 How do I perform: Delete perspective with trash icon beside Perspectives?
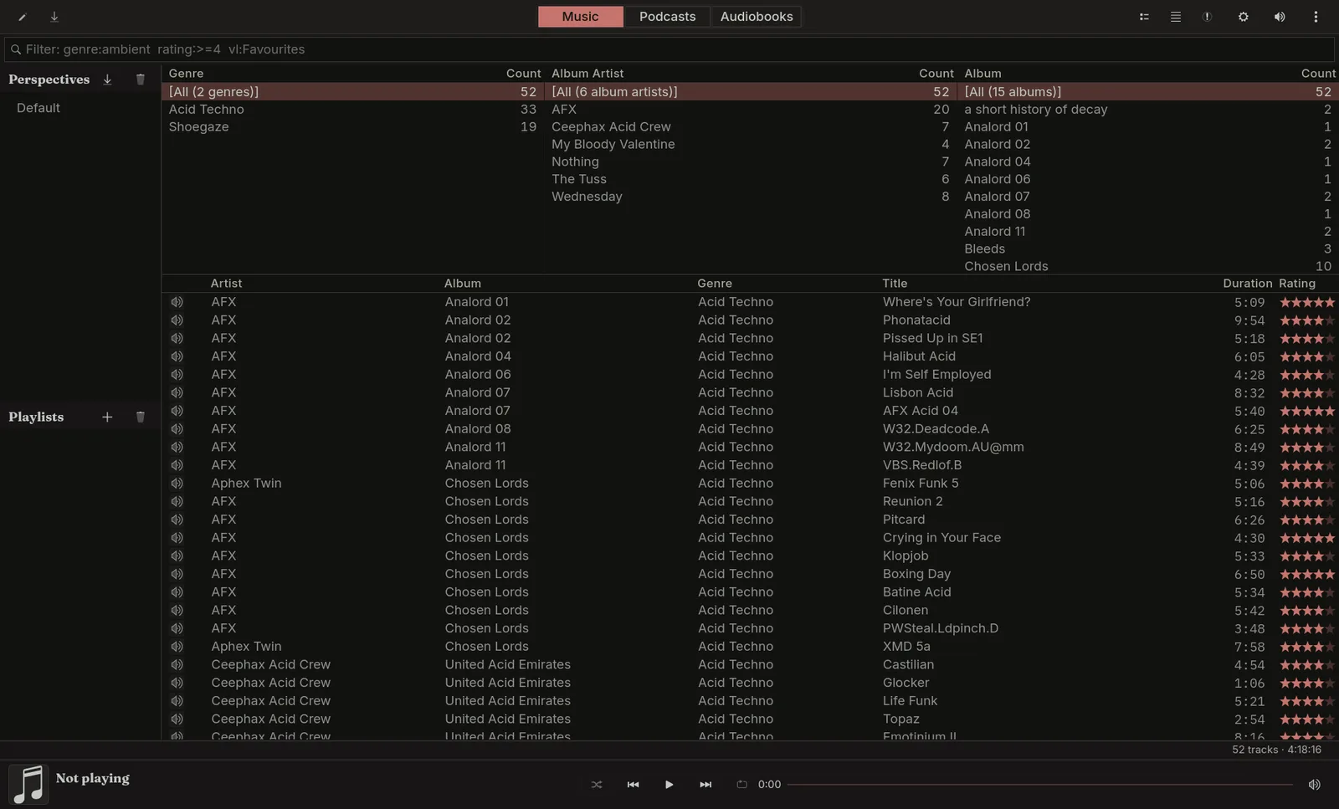(141, 79)
